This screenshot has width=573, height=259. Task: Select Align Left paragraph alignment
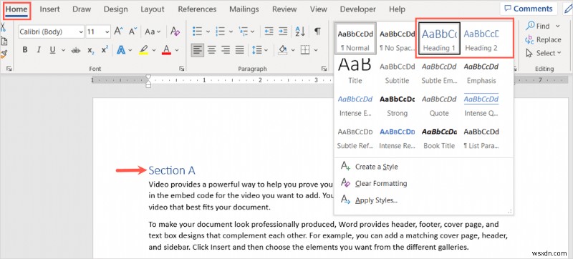198,50
